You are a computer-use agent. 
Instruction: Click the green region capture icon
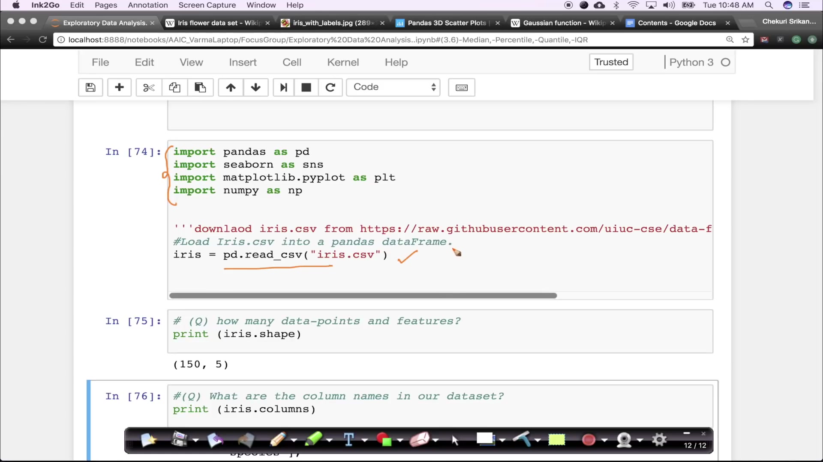point(557,439)
